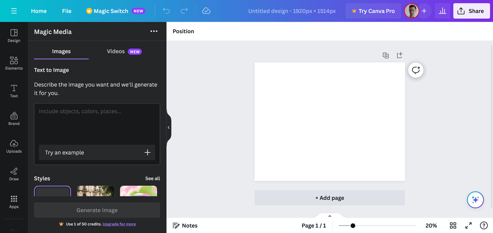Select the first dark style thumbnail

pos(53,191)
